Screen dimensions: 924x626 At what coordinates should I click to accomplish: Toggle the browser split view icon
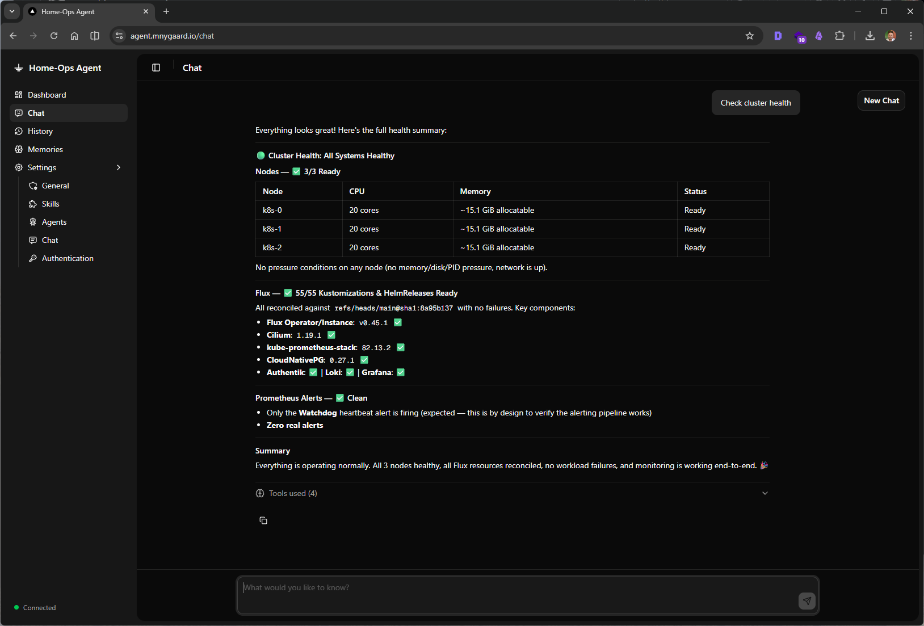[95, 36]
